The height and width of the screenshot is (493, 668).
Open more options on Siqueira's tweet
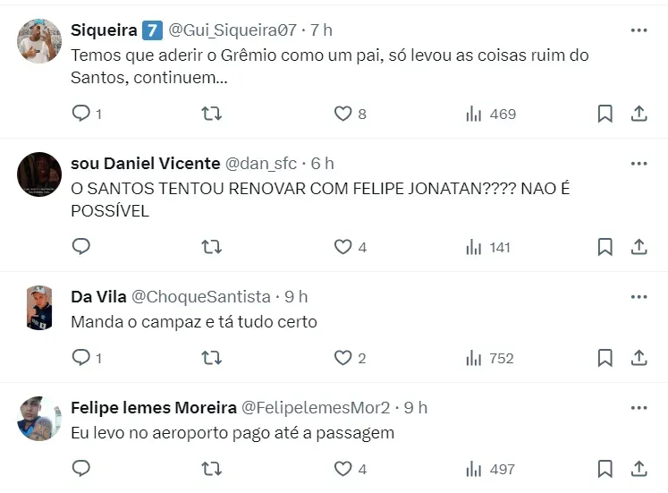pos(638,30)
